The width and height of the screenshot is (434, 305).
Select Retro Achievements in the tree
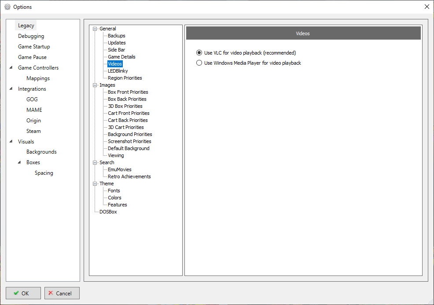pyautogui.click(x=129, y=176)
